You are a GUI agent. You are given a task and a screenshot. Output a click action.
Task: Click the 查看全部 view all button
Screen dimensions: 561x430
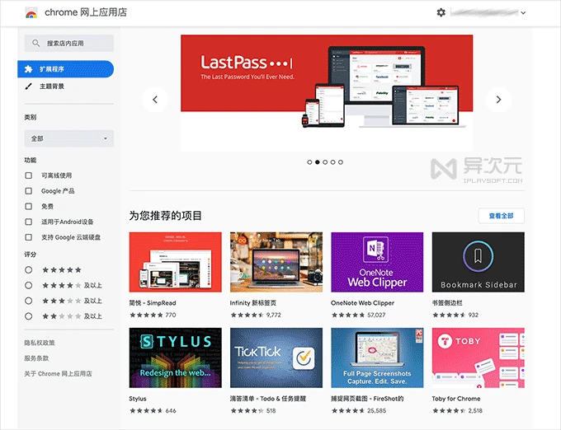tap(502, 216)
